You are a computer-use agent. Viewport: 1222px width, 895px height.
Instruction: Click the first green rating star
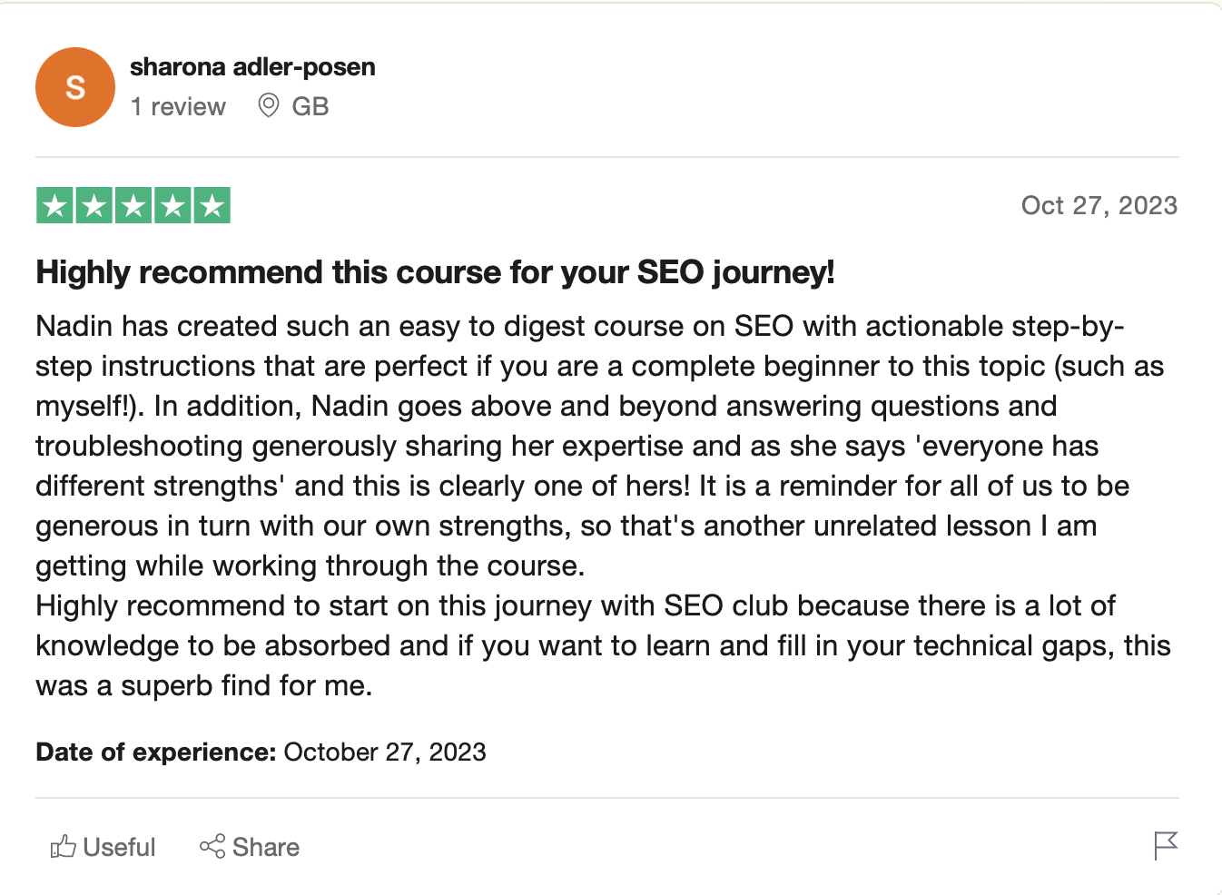(55, 206)
